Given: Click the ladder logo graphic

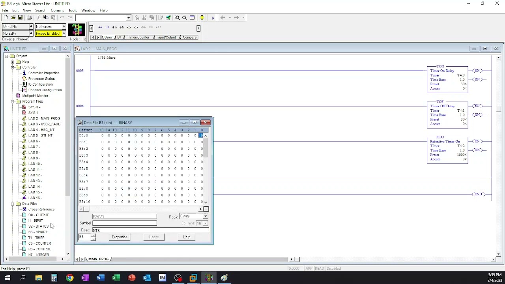Looking at the screenshot, I should (x=77, y=30).
